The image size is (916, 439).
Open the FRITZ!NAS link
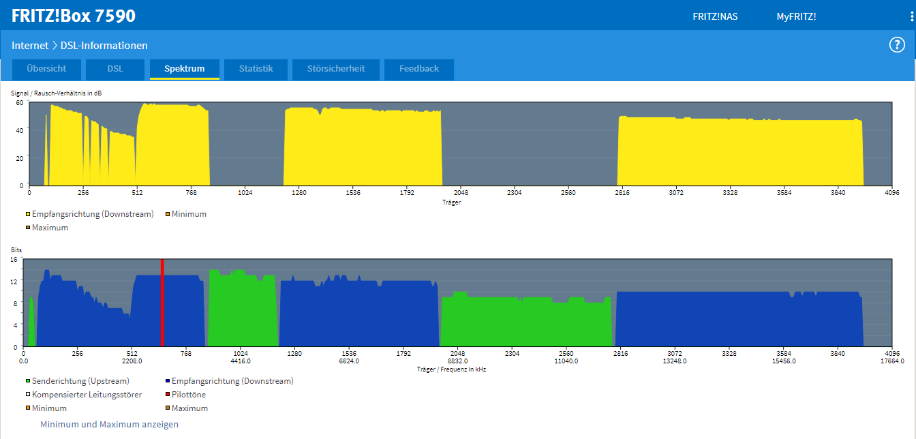(x=715, y=16)
